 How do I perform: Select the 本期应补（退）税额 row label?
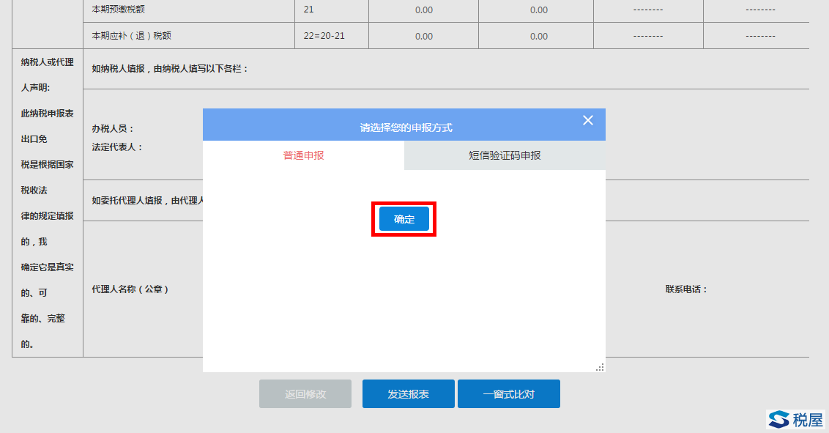coord(131,36)
